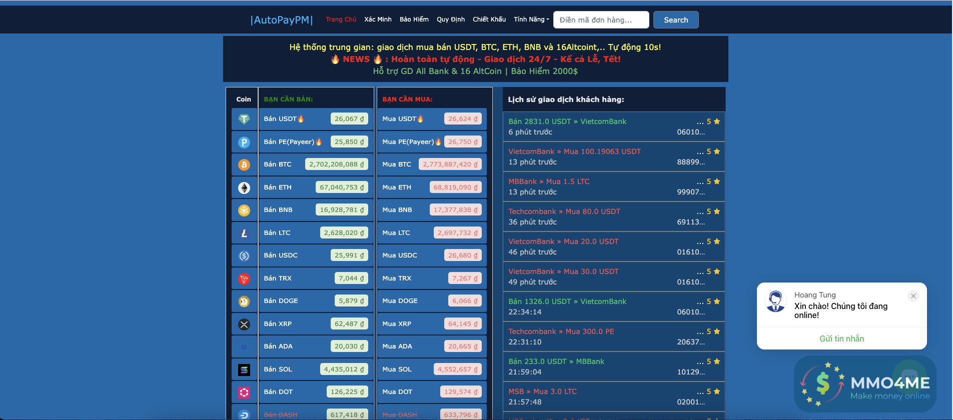
Task: Select Bán BTC sell row
Action: (x=316, y=164)
